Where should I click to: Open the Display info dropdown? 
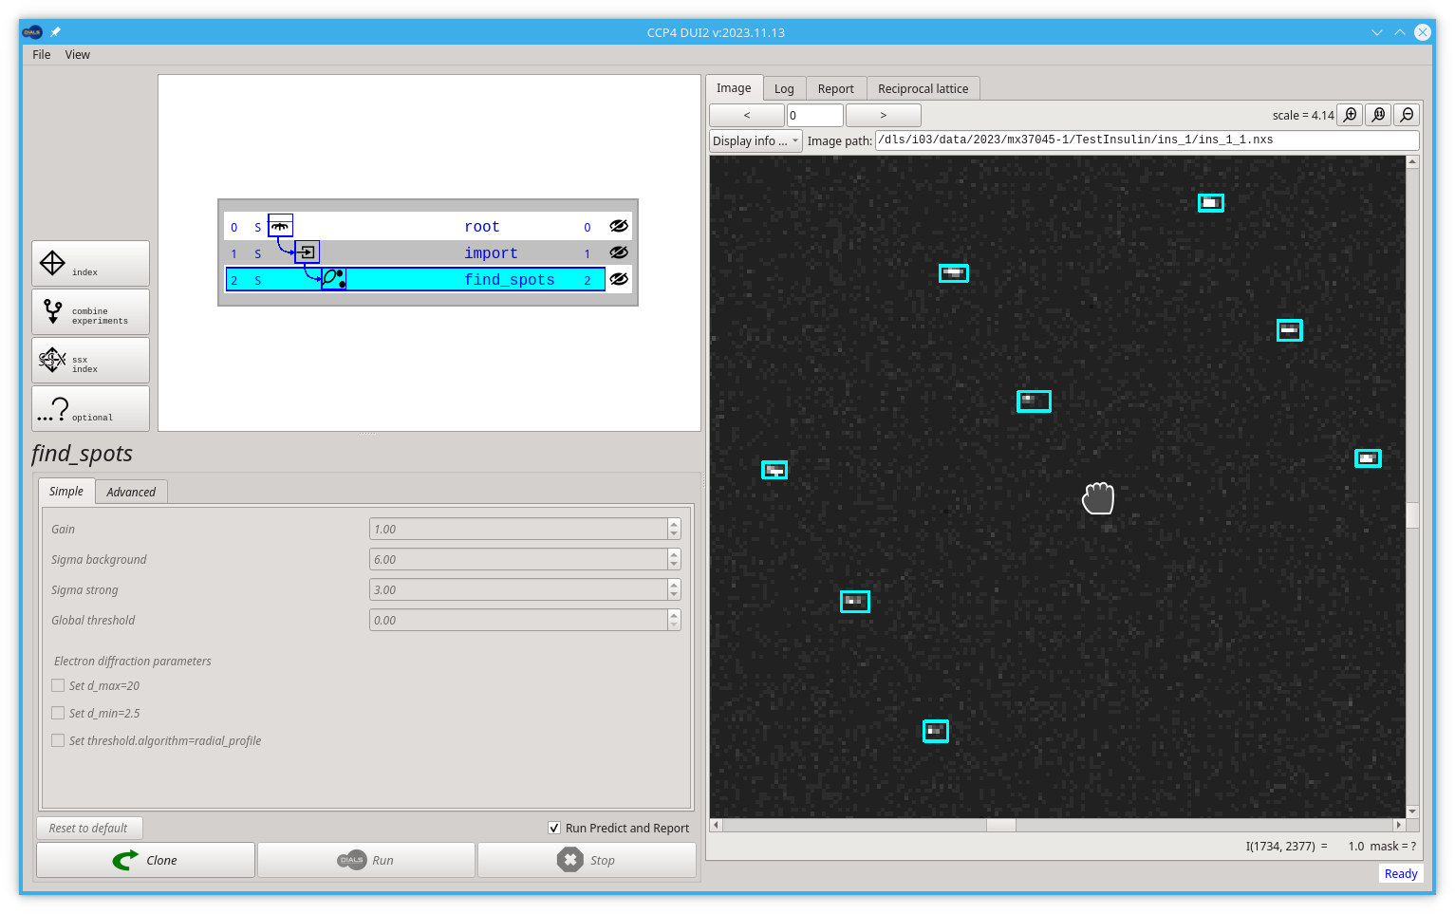756,140
